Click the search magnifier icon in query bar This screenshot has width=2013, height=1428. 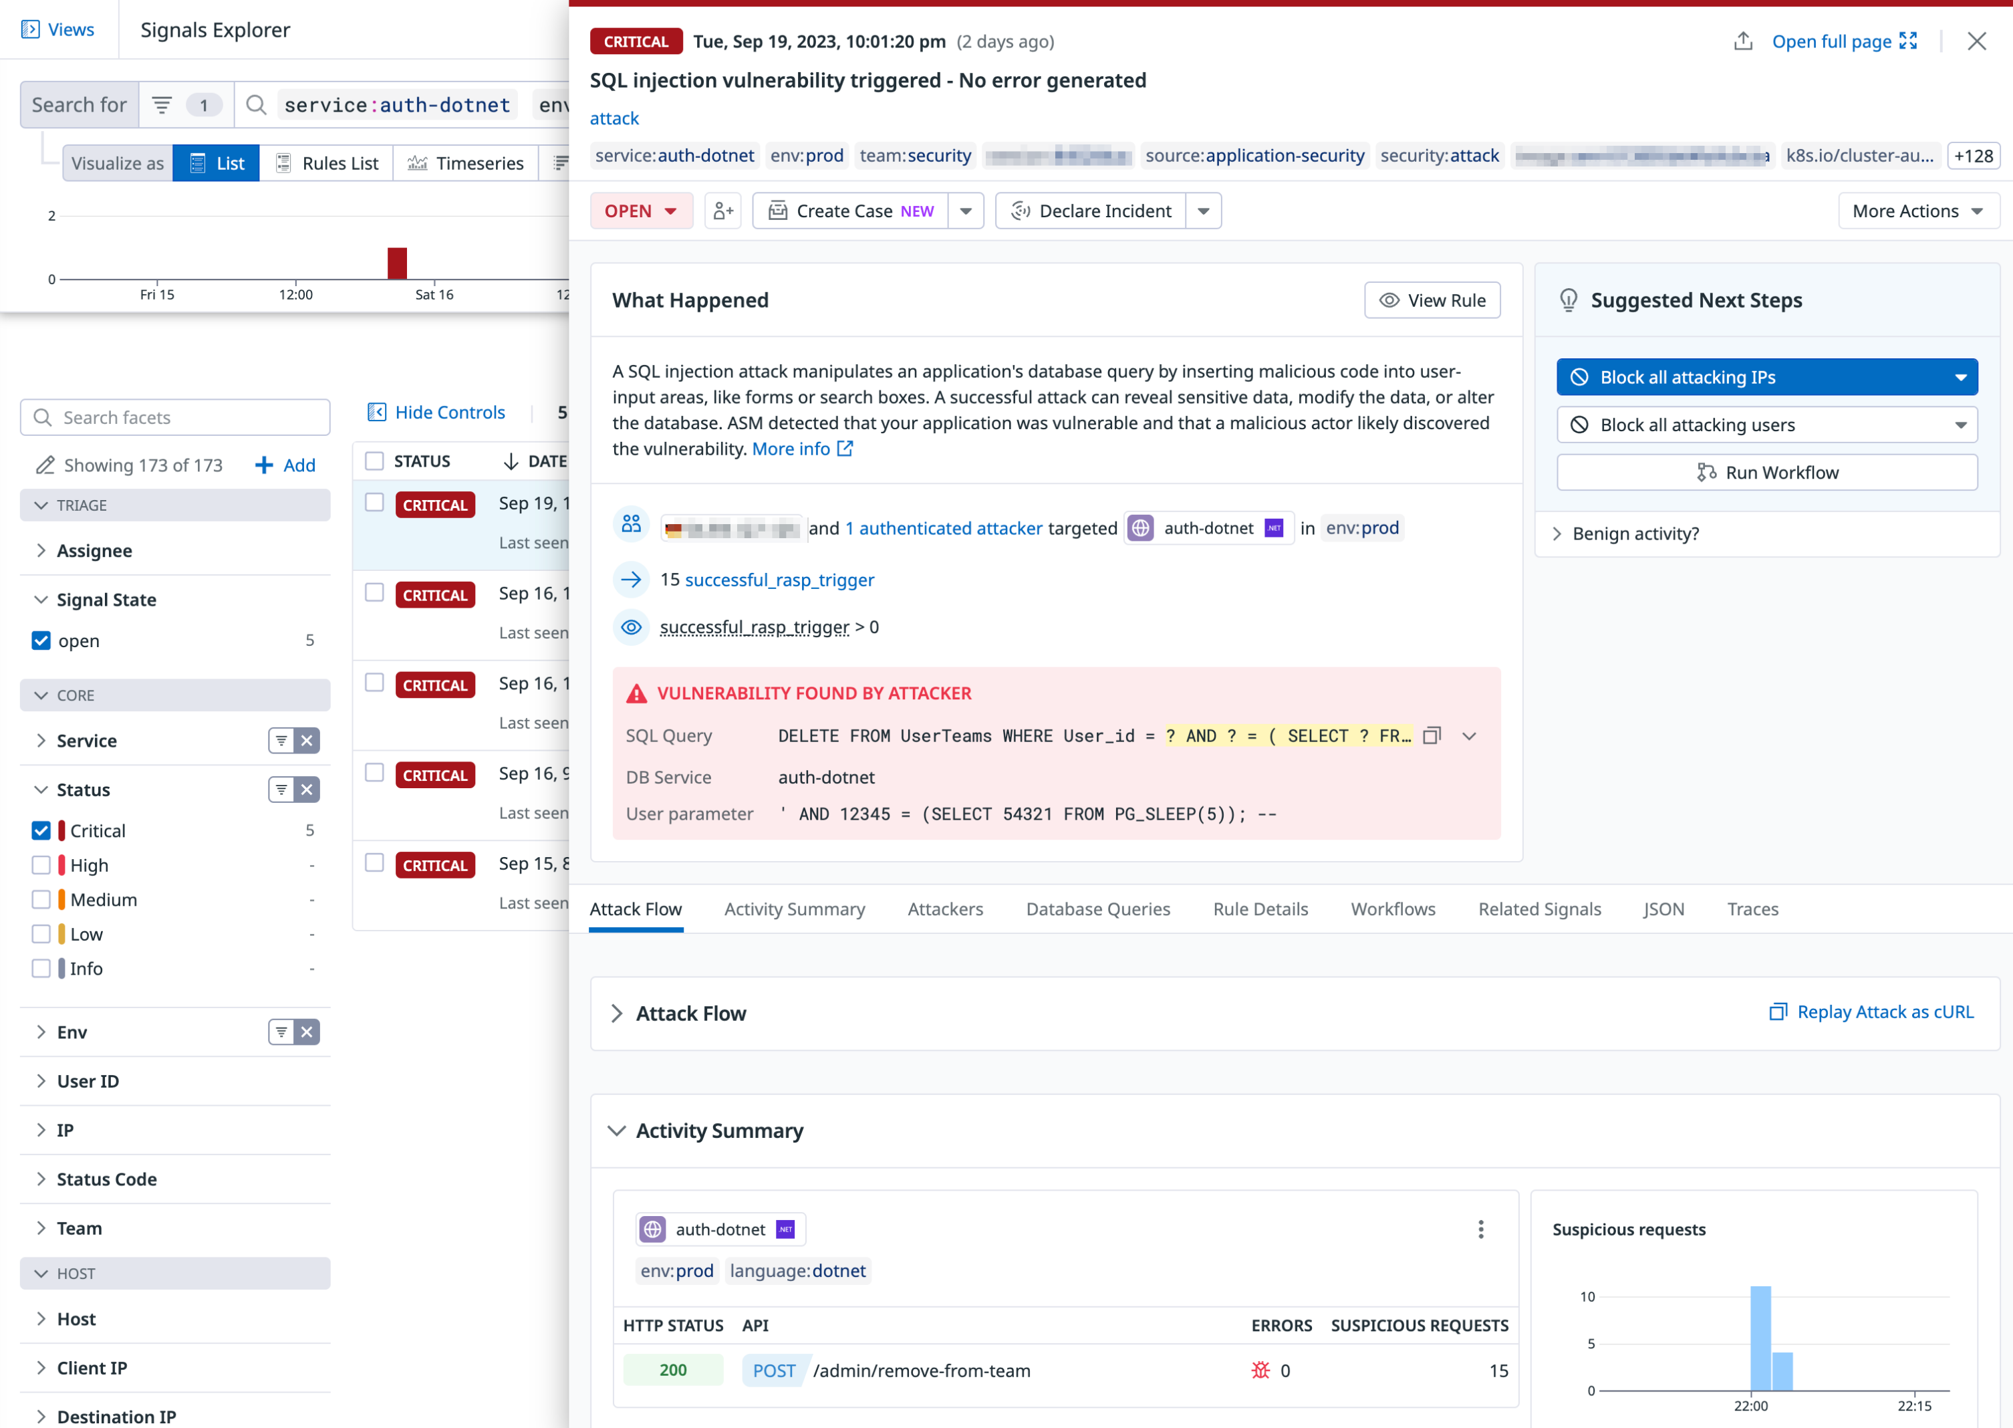tap(256, 105)
